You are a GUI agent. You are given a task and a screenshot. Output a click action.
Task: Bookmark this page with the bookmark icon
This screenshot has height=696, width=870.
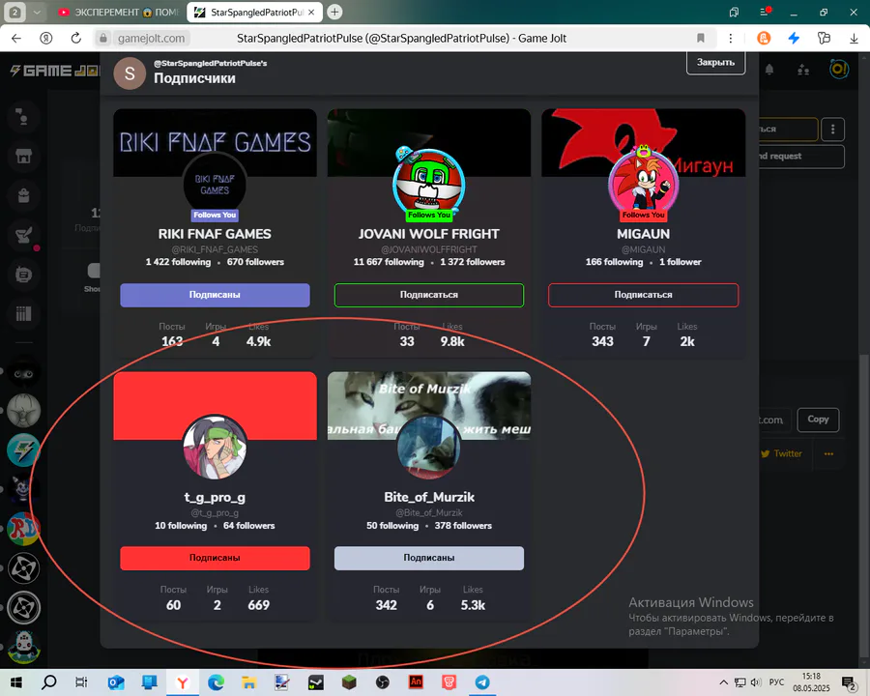coord(701,39)
